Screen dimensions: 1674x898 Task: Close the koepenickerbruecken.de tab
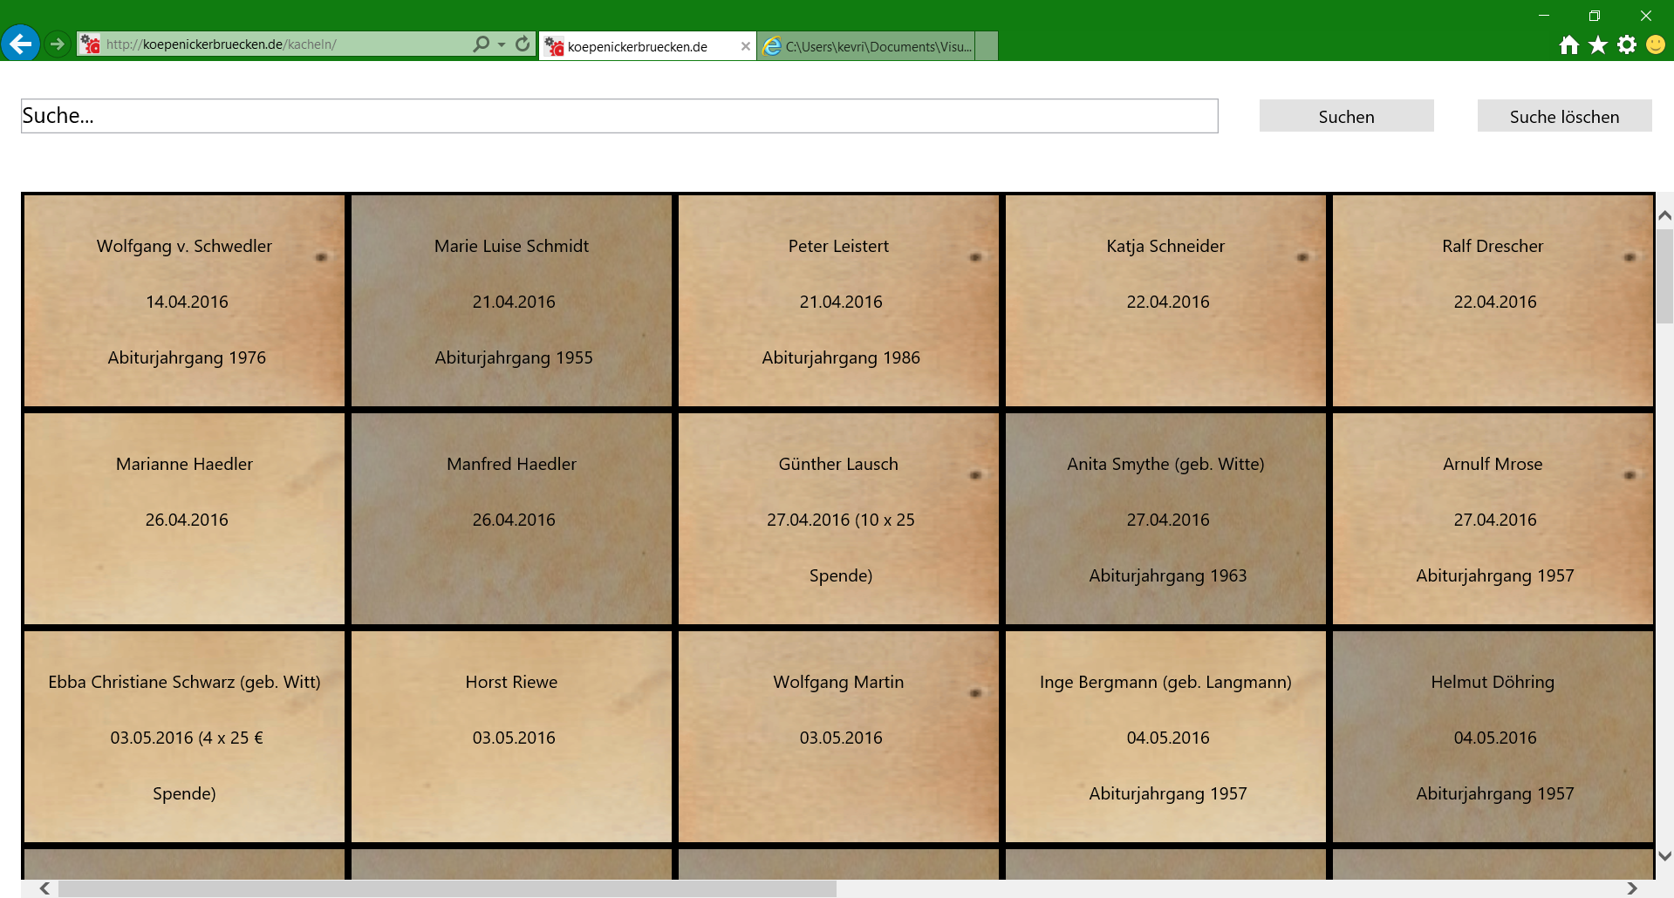[745, 46]
